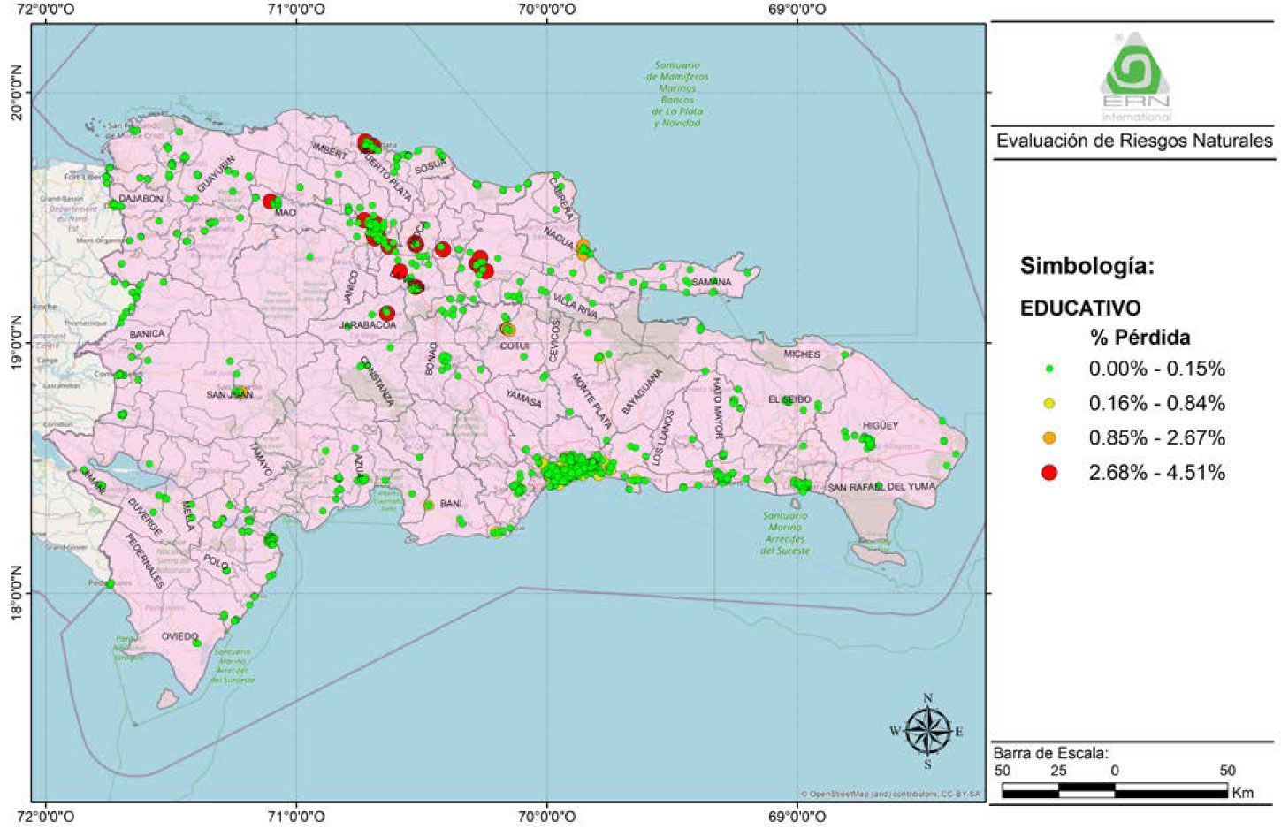Click the scale bar in kilometers
Viewport: 1281px width, 829px height.
tap(1114, 792)
